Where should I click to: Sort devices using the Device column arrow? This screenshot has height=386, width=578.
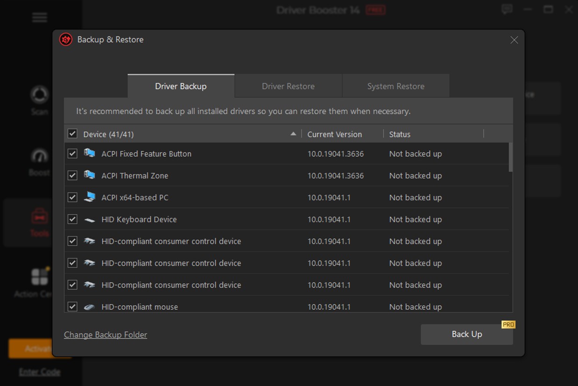pos(293,134)
